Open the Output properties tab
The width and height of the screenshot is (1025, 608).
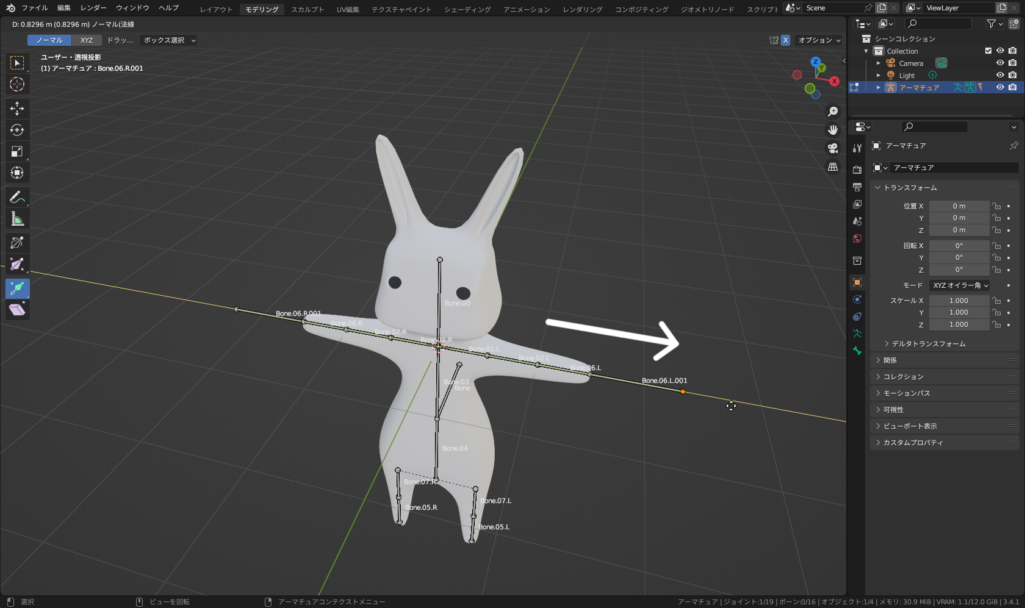click(857, 187)
